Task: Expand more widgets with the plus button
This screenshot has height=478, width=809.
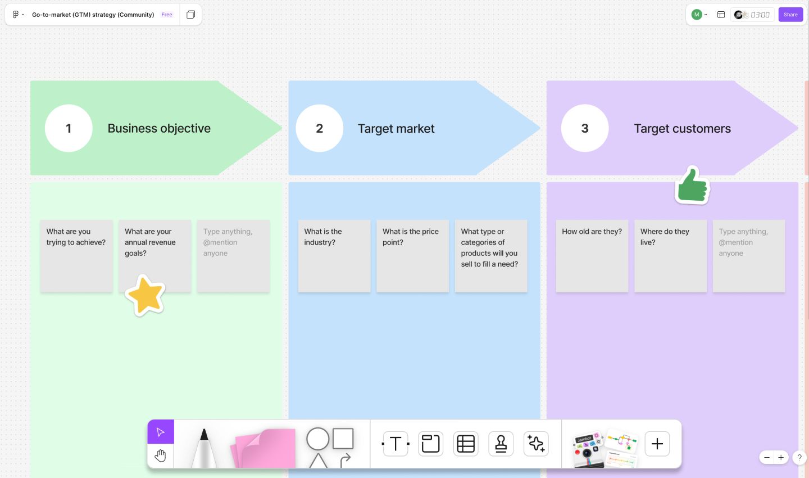Action: pyautogui.click(x=657, y=444)
